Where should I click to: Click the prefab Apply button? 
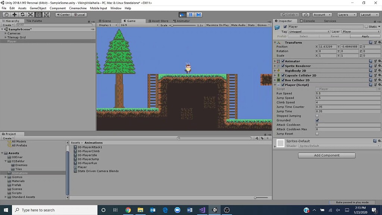coord(365,36)
